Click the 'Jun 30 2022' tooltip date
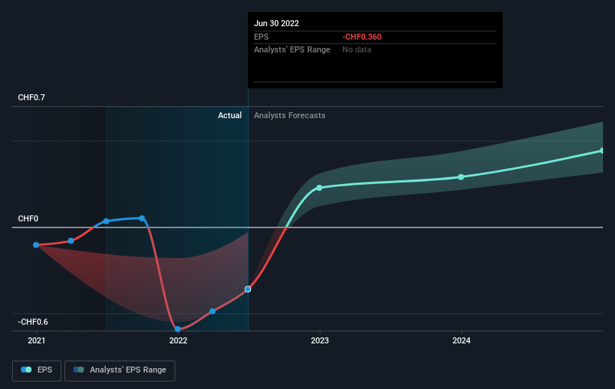Viewport: 615px width, 389px height. pyautogui.click(x=276, y=23)
